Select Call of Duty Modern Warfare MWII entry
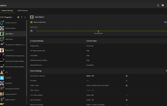The height and width of the screenshot is (106, 167). pos(13,61)
